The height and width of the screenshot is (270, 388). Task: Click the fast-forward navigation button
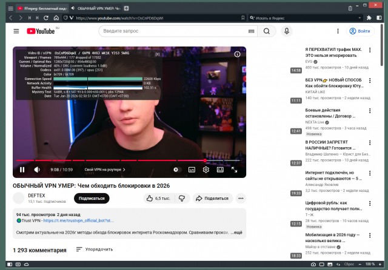[x=38, y=18]
